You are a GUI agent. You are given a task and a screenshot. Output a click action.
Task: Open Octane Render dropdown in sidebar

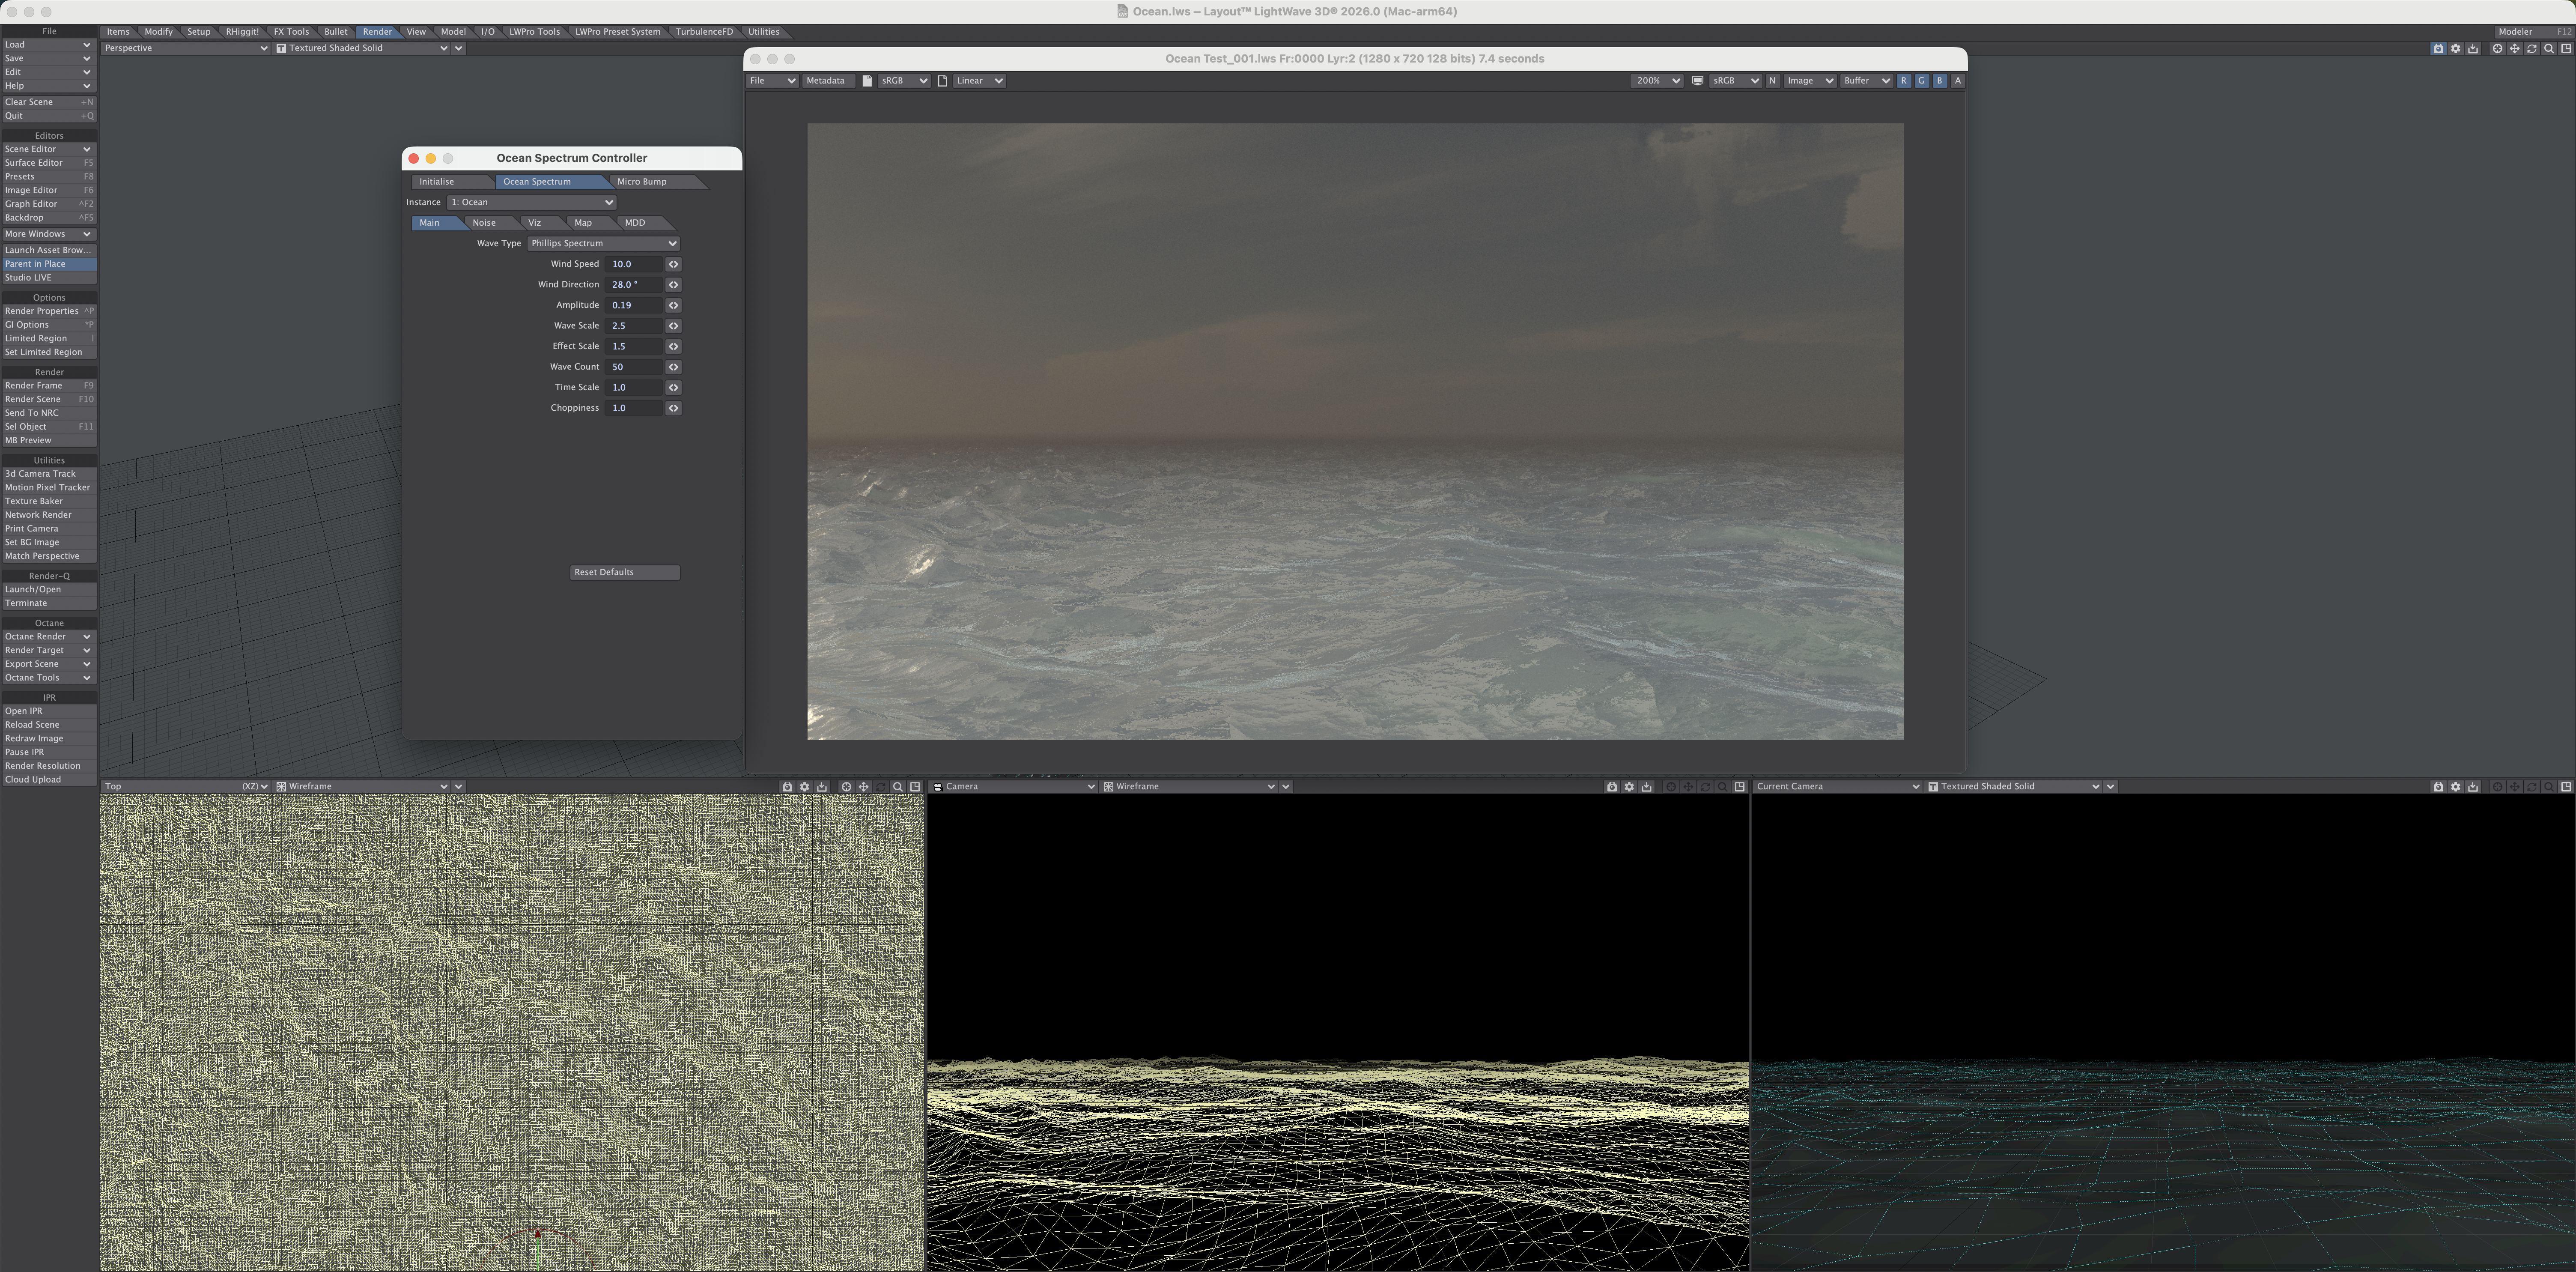click(x=49, y=636)
